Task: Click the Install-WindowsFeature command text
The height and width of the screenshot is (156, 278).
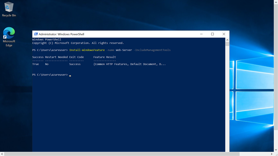Action: click(87, 50)
